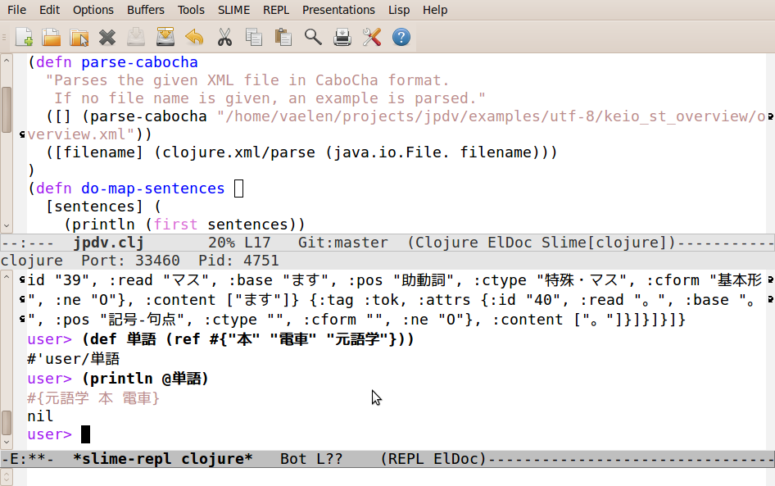This screenshot has width=775, height=486.
Task: Select the Save As toolbar icon
Action: coord(165,37)
